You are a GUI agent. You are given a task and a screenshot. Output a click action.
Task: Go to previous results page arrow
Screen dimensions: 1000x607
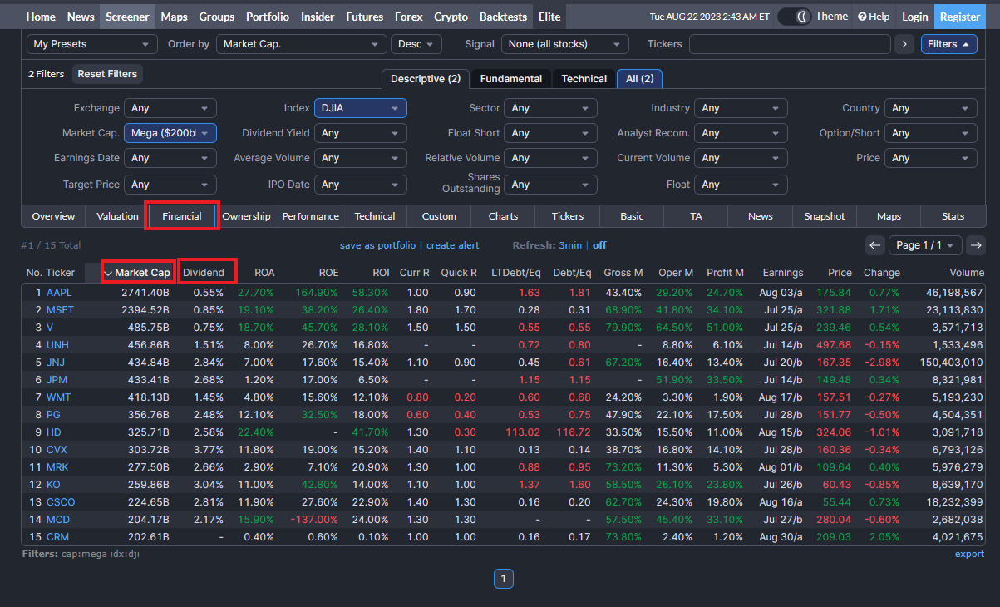874,244
